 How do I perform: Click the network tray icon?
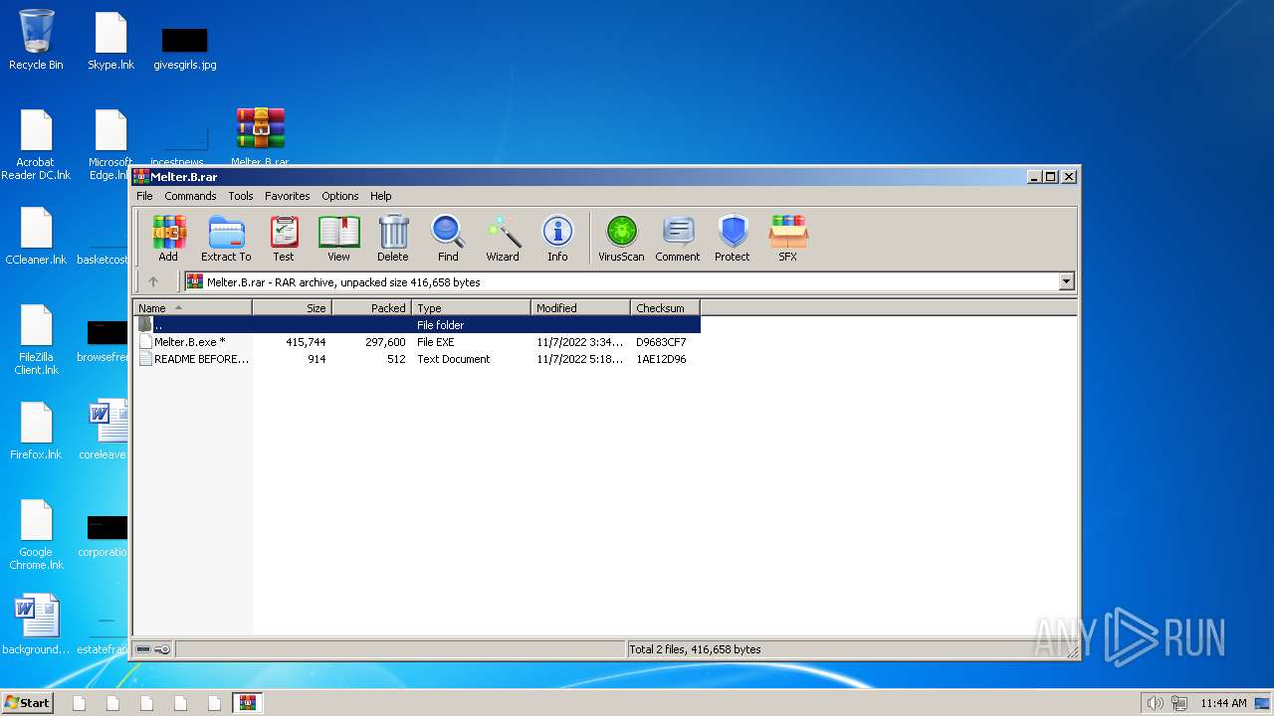click(1180, 703)
